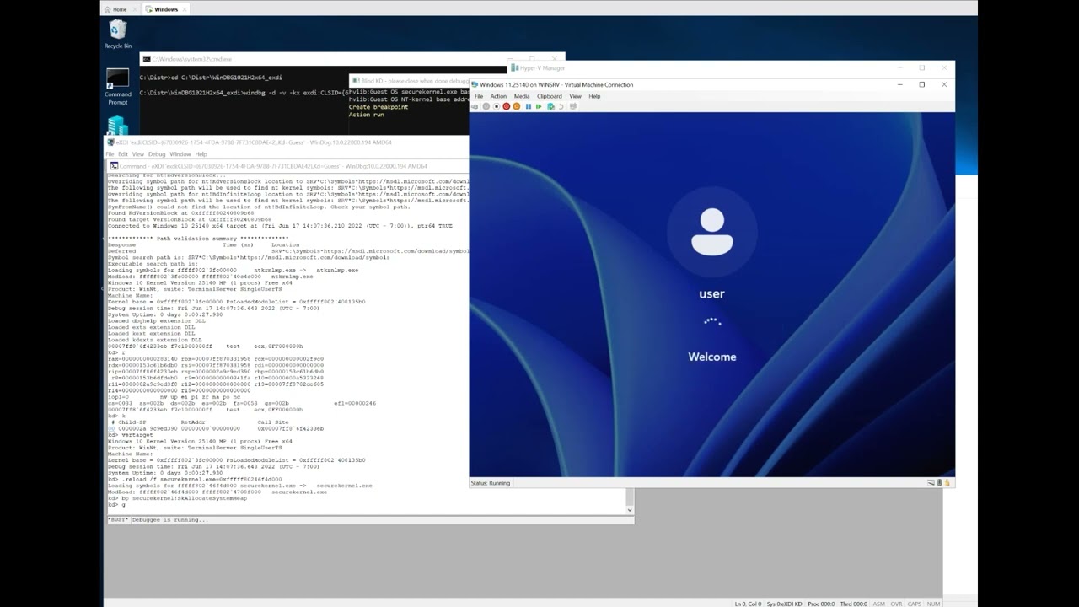Screen dimensions: 1079x607
Task: Open Clipboard menu in VM Connection
Action: (550, 96)
